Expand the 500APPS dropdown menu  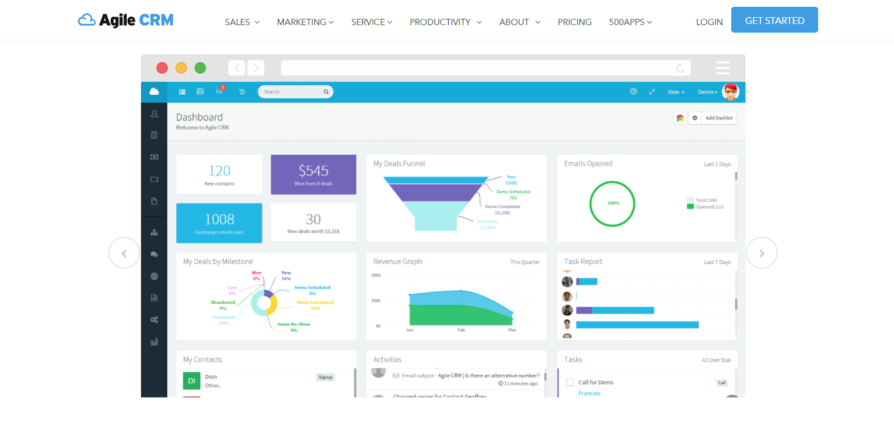(x=630, y=22)
